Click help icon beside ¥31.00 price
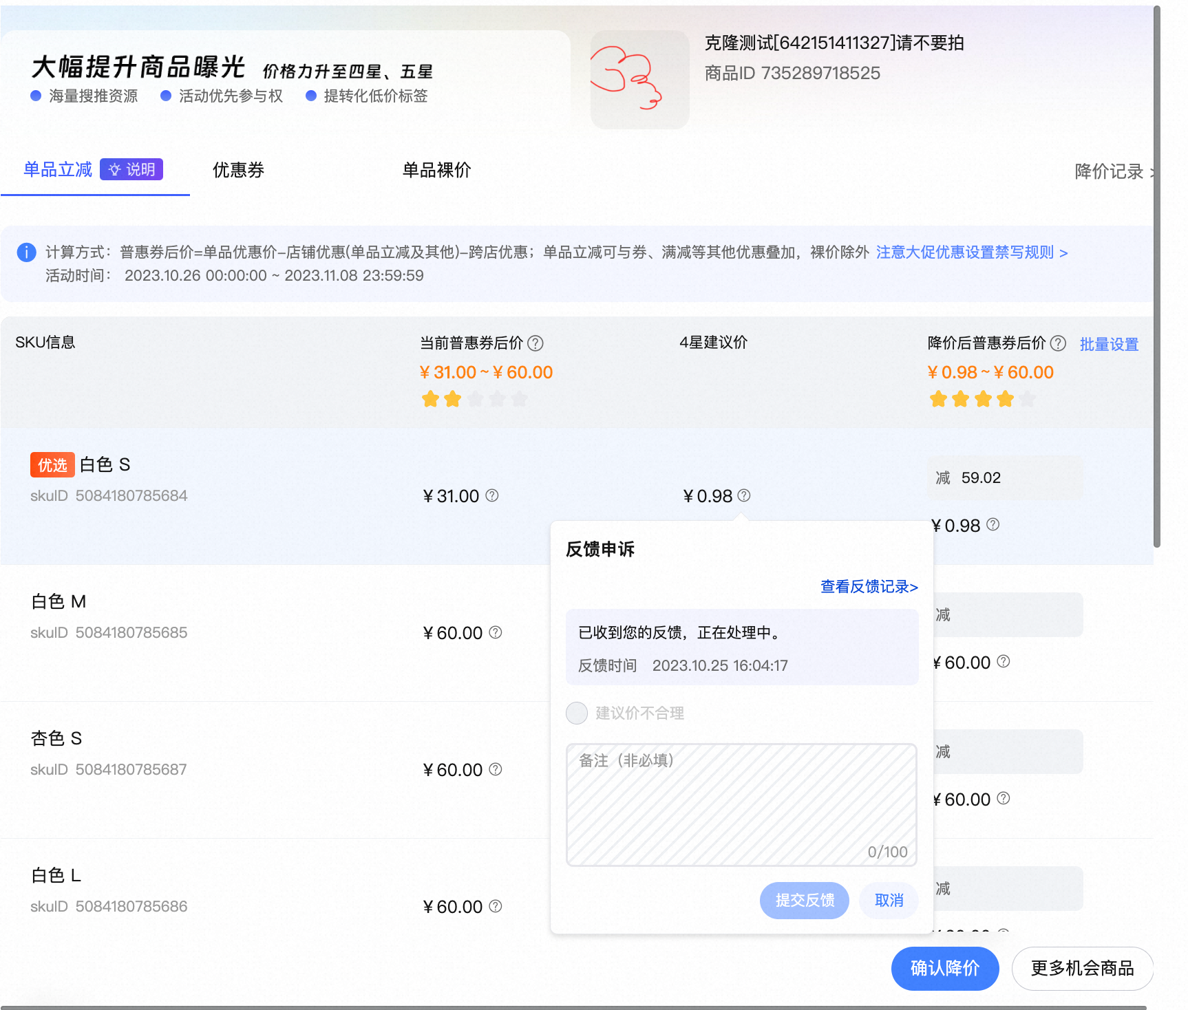The width and height of the screenshot is (1188, 1010). [492, 495]
